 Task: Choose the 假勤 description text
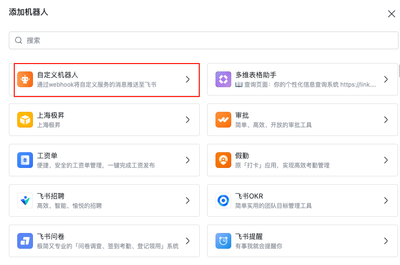pyautogui.click(x=282, y=166)
